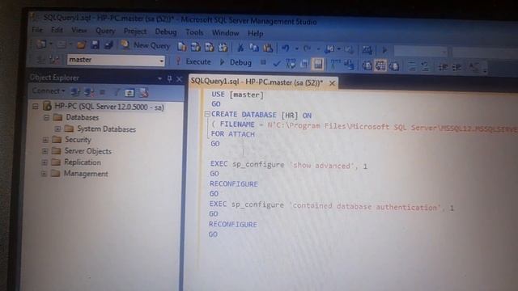Open the Query menu

[105, 31]
